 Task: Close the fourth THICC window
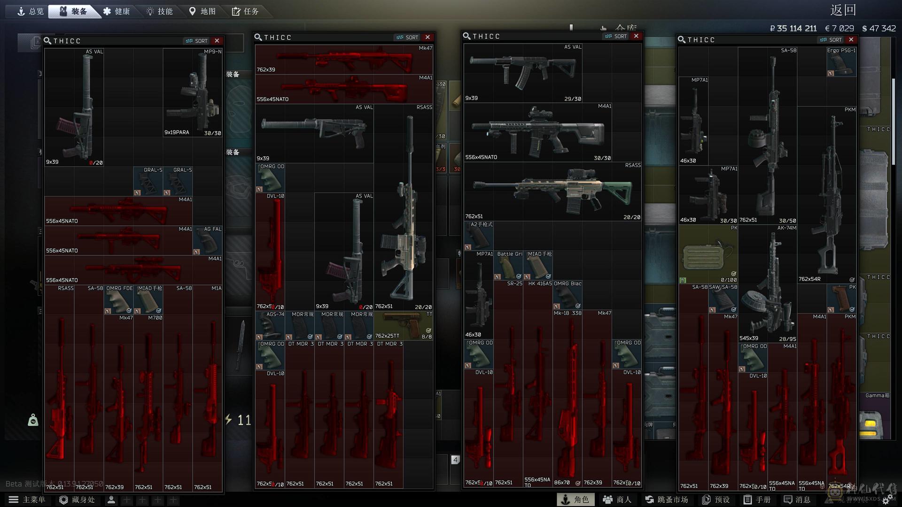point(851,40)
